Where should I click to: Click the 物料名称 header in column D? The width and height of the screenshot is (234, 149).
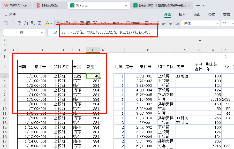coord(63,67)
